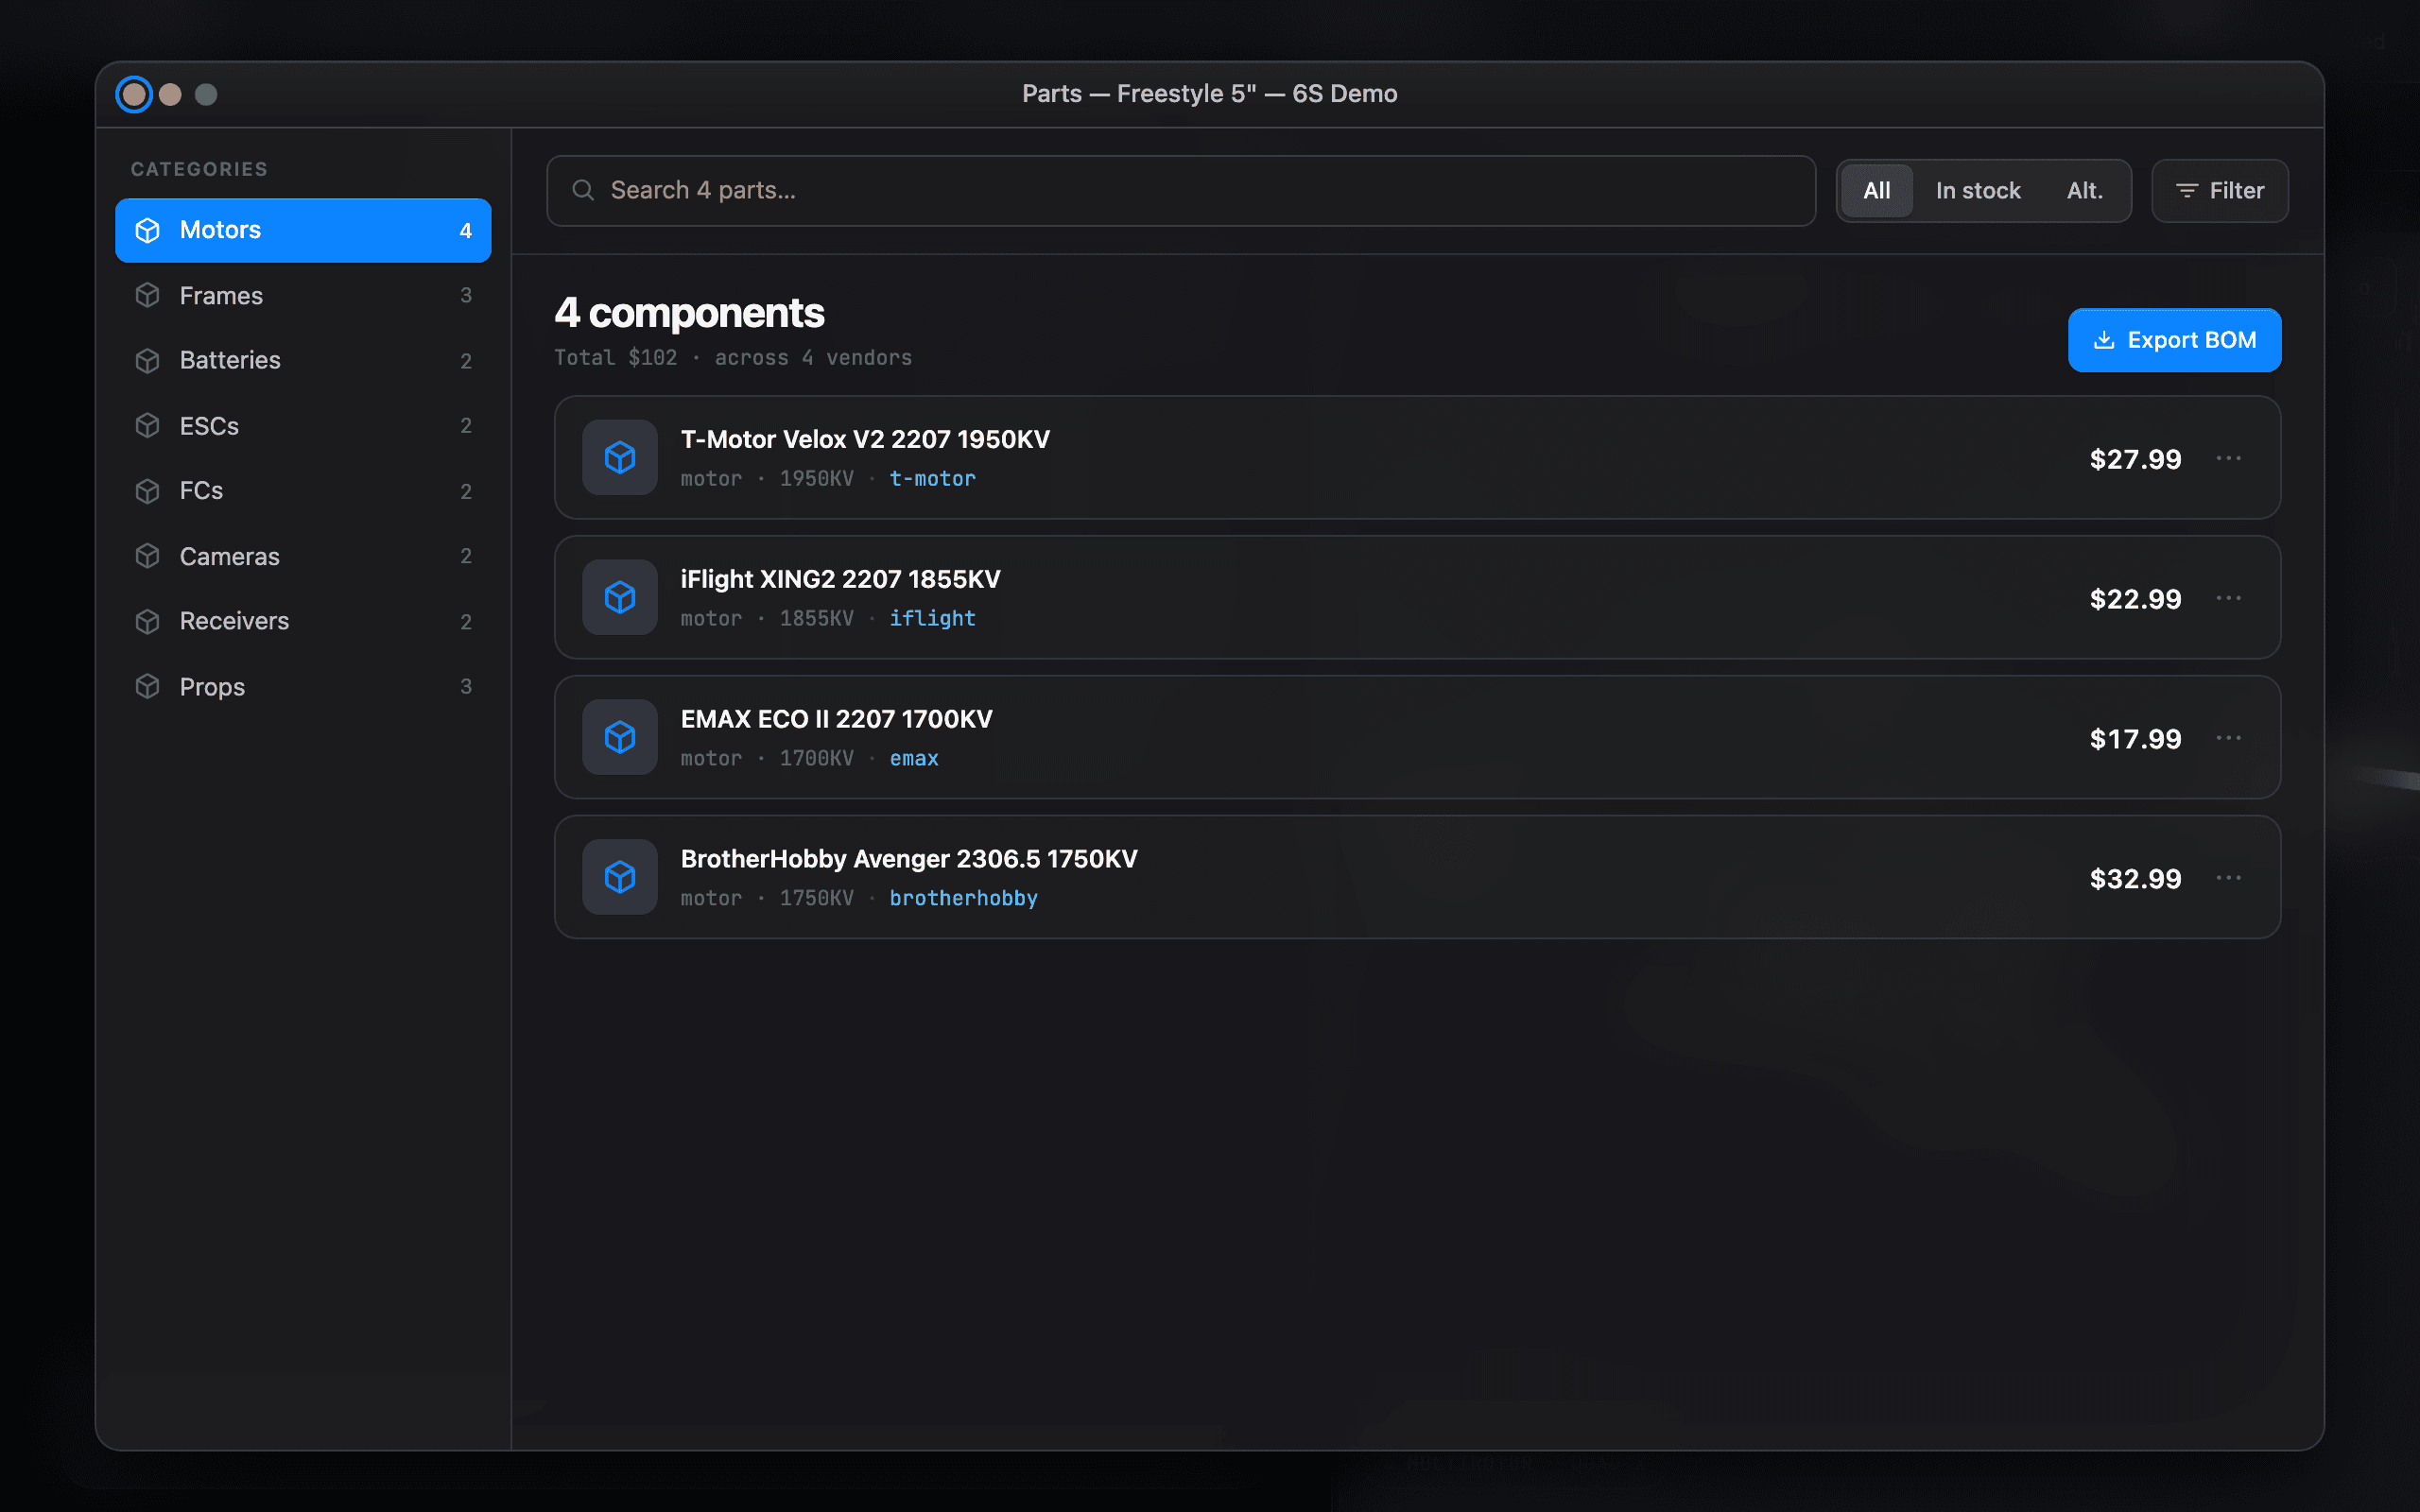Zoom the Parts window

(x=206, y=94)
